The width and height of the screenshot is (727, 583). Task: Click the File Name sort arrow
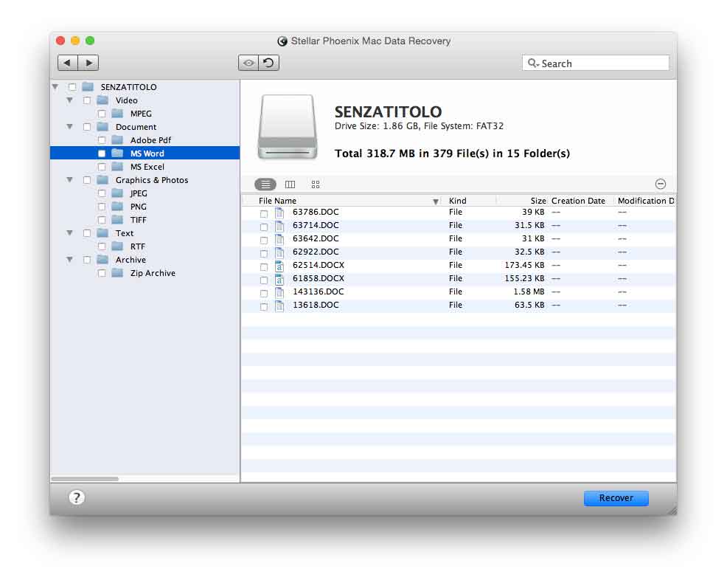tap(436, 201)
